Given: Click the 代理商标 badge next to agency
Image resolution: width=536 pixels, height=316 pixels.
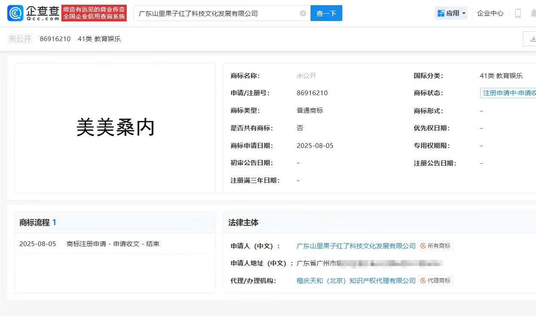Looking at the screenshot, I should (x=435, y=280).
